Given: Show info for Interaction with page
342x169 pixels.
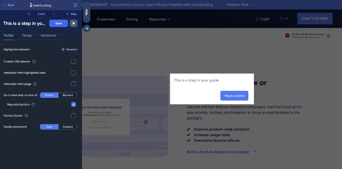Looking at the screenshot, I should tap(35, 84).
